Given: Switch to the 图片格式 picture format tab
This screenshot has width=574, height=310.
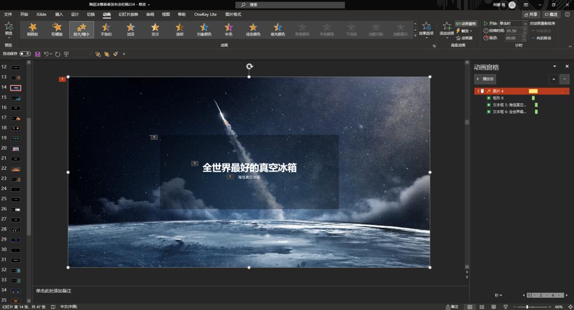Looking at the screenshot, I should tap(233, 14).
